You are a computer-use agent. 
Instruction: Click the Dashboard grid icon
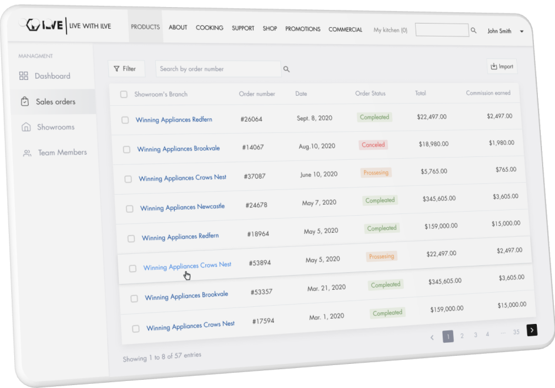click(24, 76)
